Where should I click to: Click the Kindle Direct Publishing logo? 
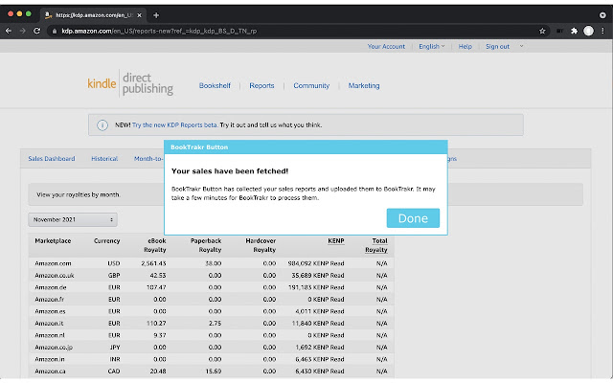[x=132, y=84]
